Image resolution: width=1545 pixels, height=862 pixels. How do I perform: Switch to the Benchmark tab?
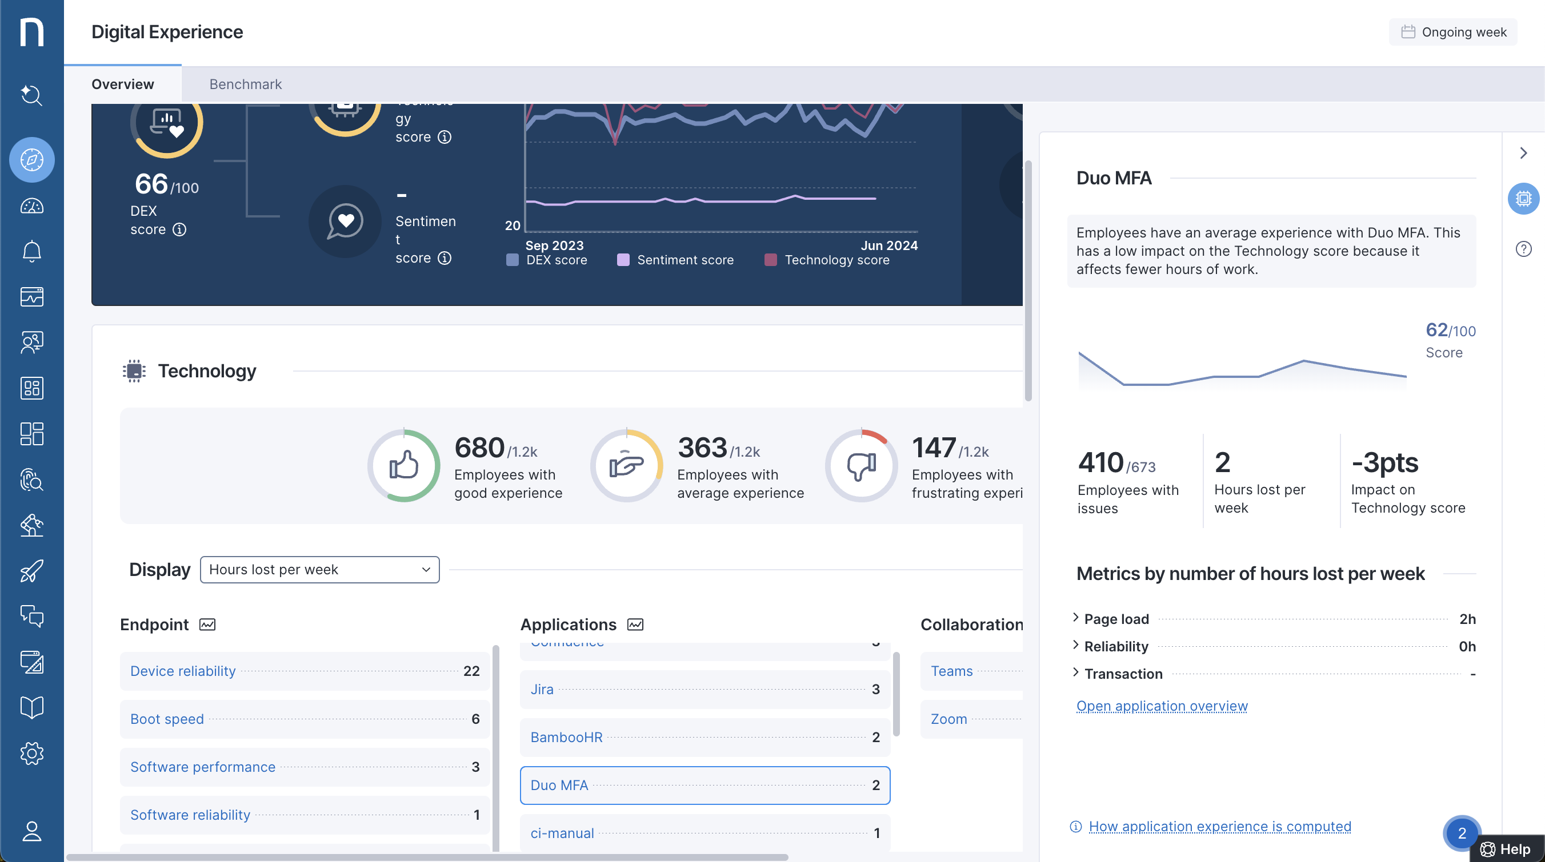(245, 84)
